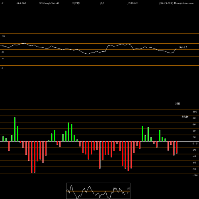
Task: Click the -100 label on the histogram axis
Action: pyautogui.click(x=195, y=176)
